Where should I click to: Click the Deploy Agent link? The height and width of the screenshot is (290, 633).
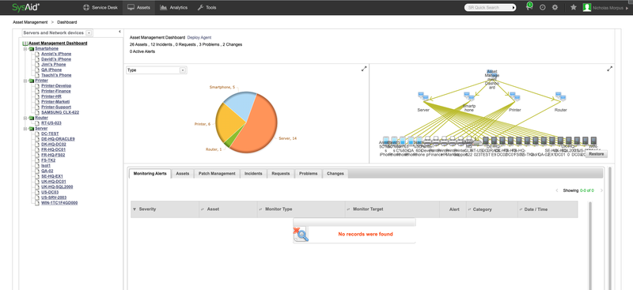point(199,37)
